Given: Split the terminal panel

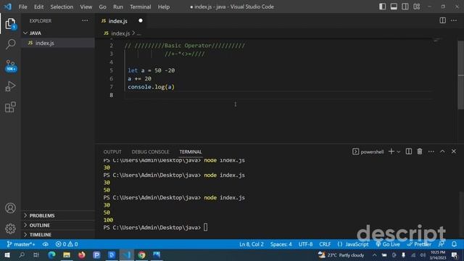Looking at the screenshot, I should click(409, 152).
